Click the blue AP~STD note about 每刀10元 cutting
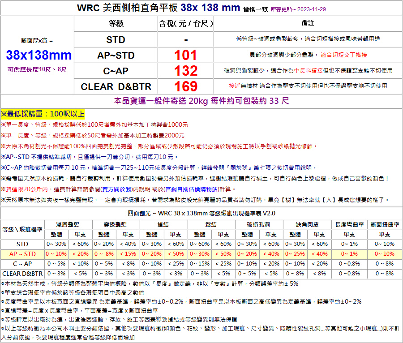Screen dimensions: 403x343 90,157
